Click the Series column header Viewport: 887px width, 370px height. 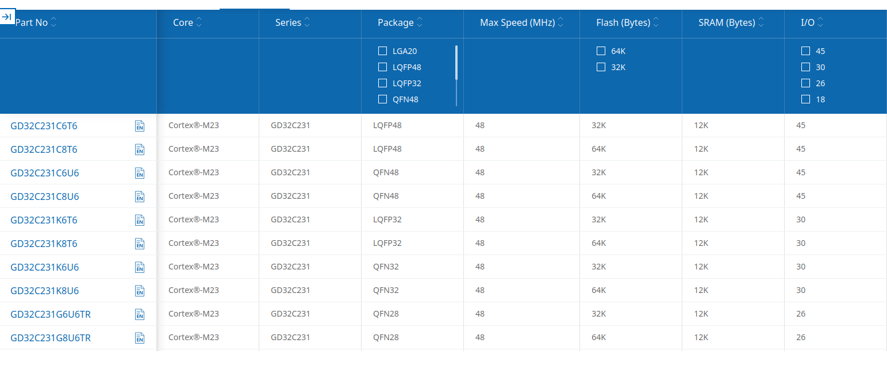coord(289,22)
